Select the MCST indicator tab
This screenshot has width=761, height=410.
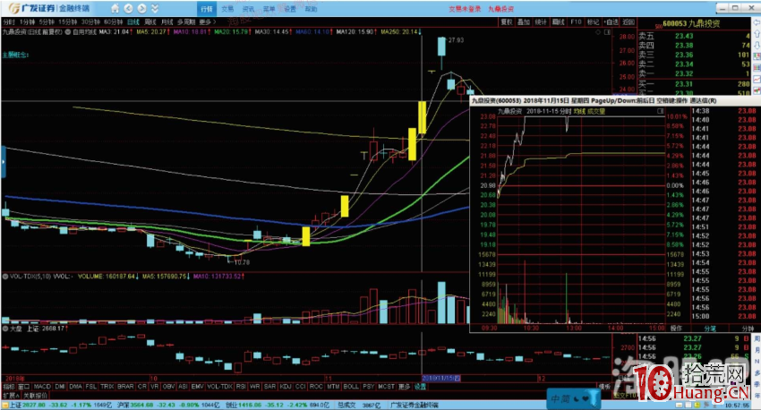[387, 386]
